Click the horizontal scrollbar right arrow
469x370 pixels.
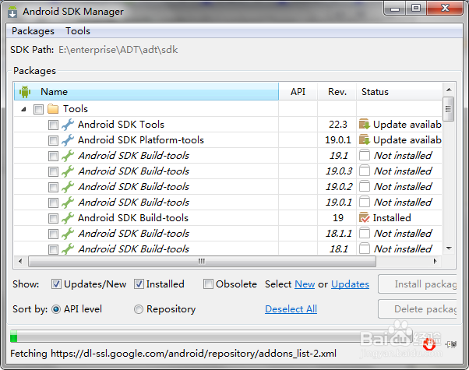tap(436, 261)
